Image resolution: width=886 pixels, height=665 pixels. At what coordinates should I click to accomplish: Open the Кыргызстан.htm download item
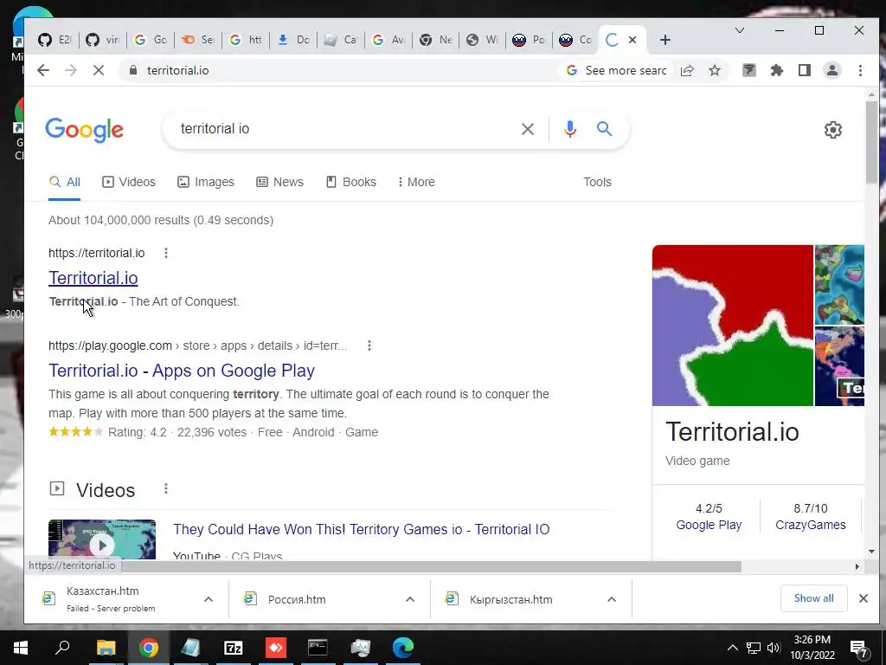(x=510, y=599)
